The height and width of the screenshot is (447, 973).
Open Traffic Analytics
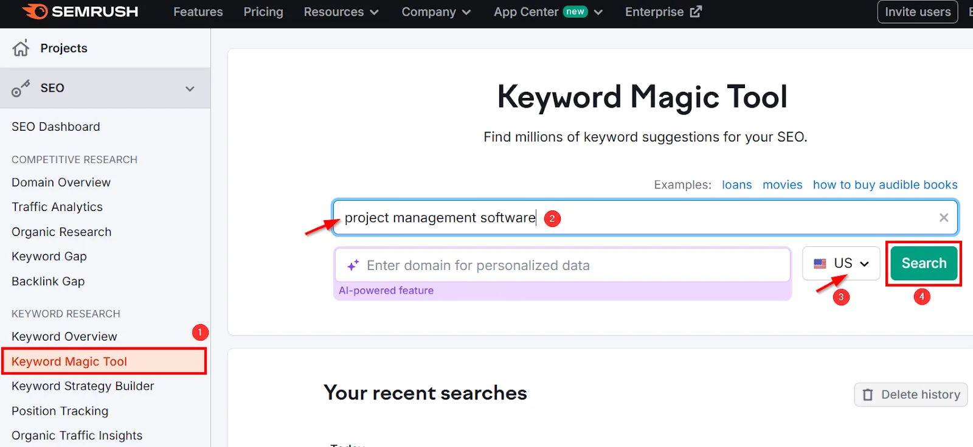pyautogui.click(x=57, y=207)
